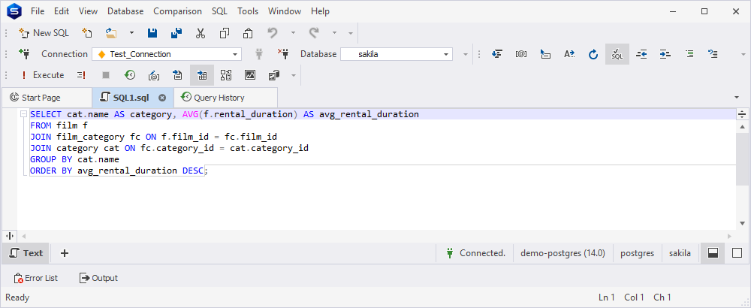Open the Error List panel

coord(36,278)
